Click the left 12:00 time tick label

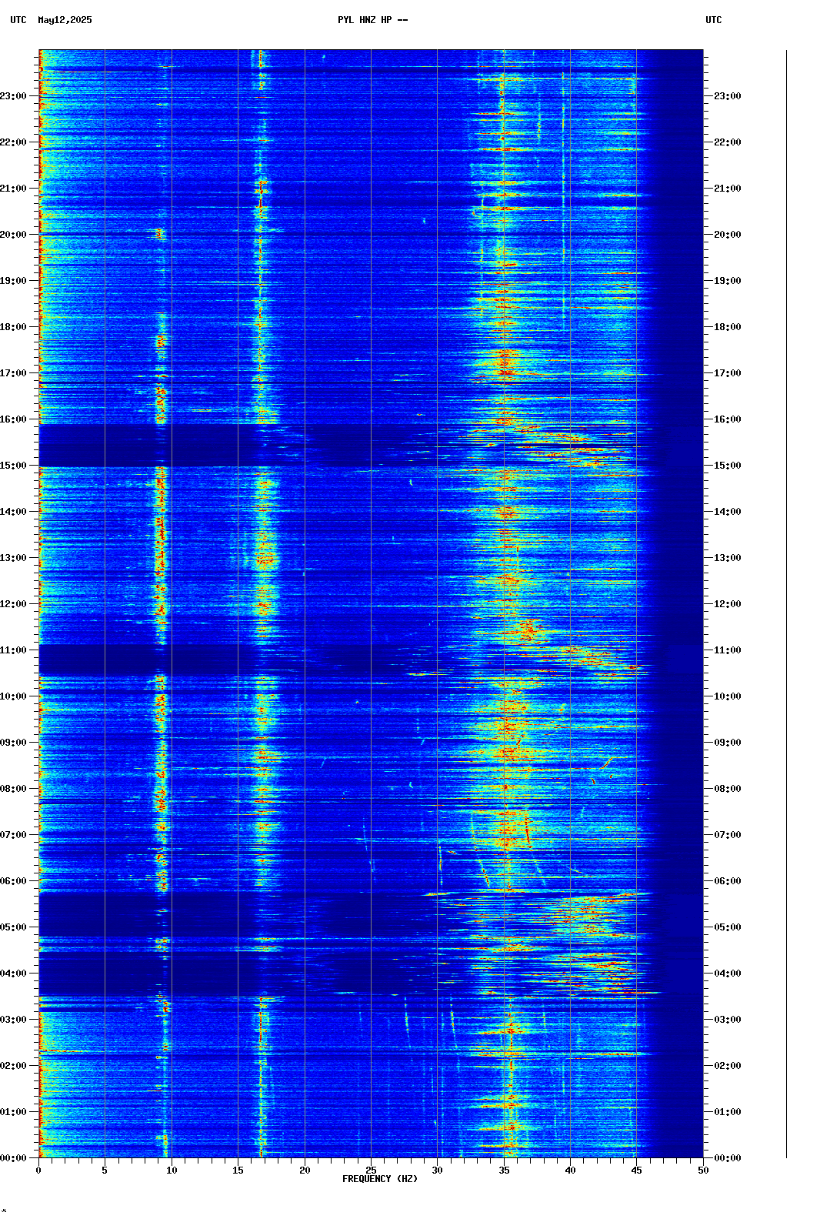[13, 604]
